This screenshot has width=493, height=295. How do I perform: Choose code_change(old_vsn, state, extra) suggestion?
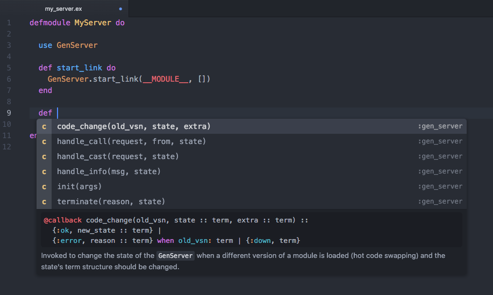click(251, 126)
